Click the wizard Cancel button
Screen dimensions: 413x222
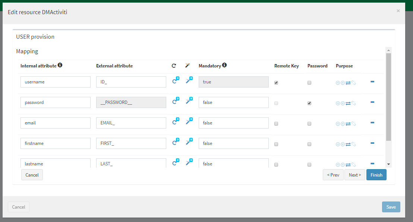click(32, 175)
